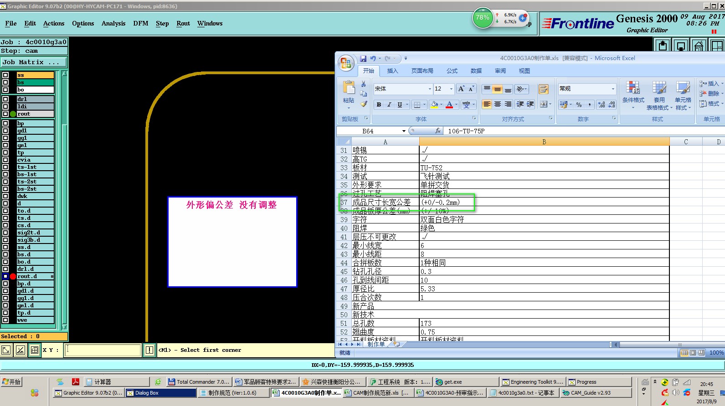Center cell text horizontally in Excel
The image size is (725, 406).
[x=497, y=104]
